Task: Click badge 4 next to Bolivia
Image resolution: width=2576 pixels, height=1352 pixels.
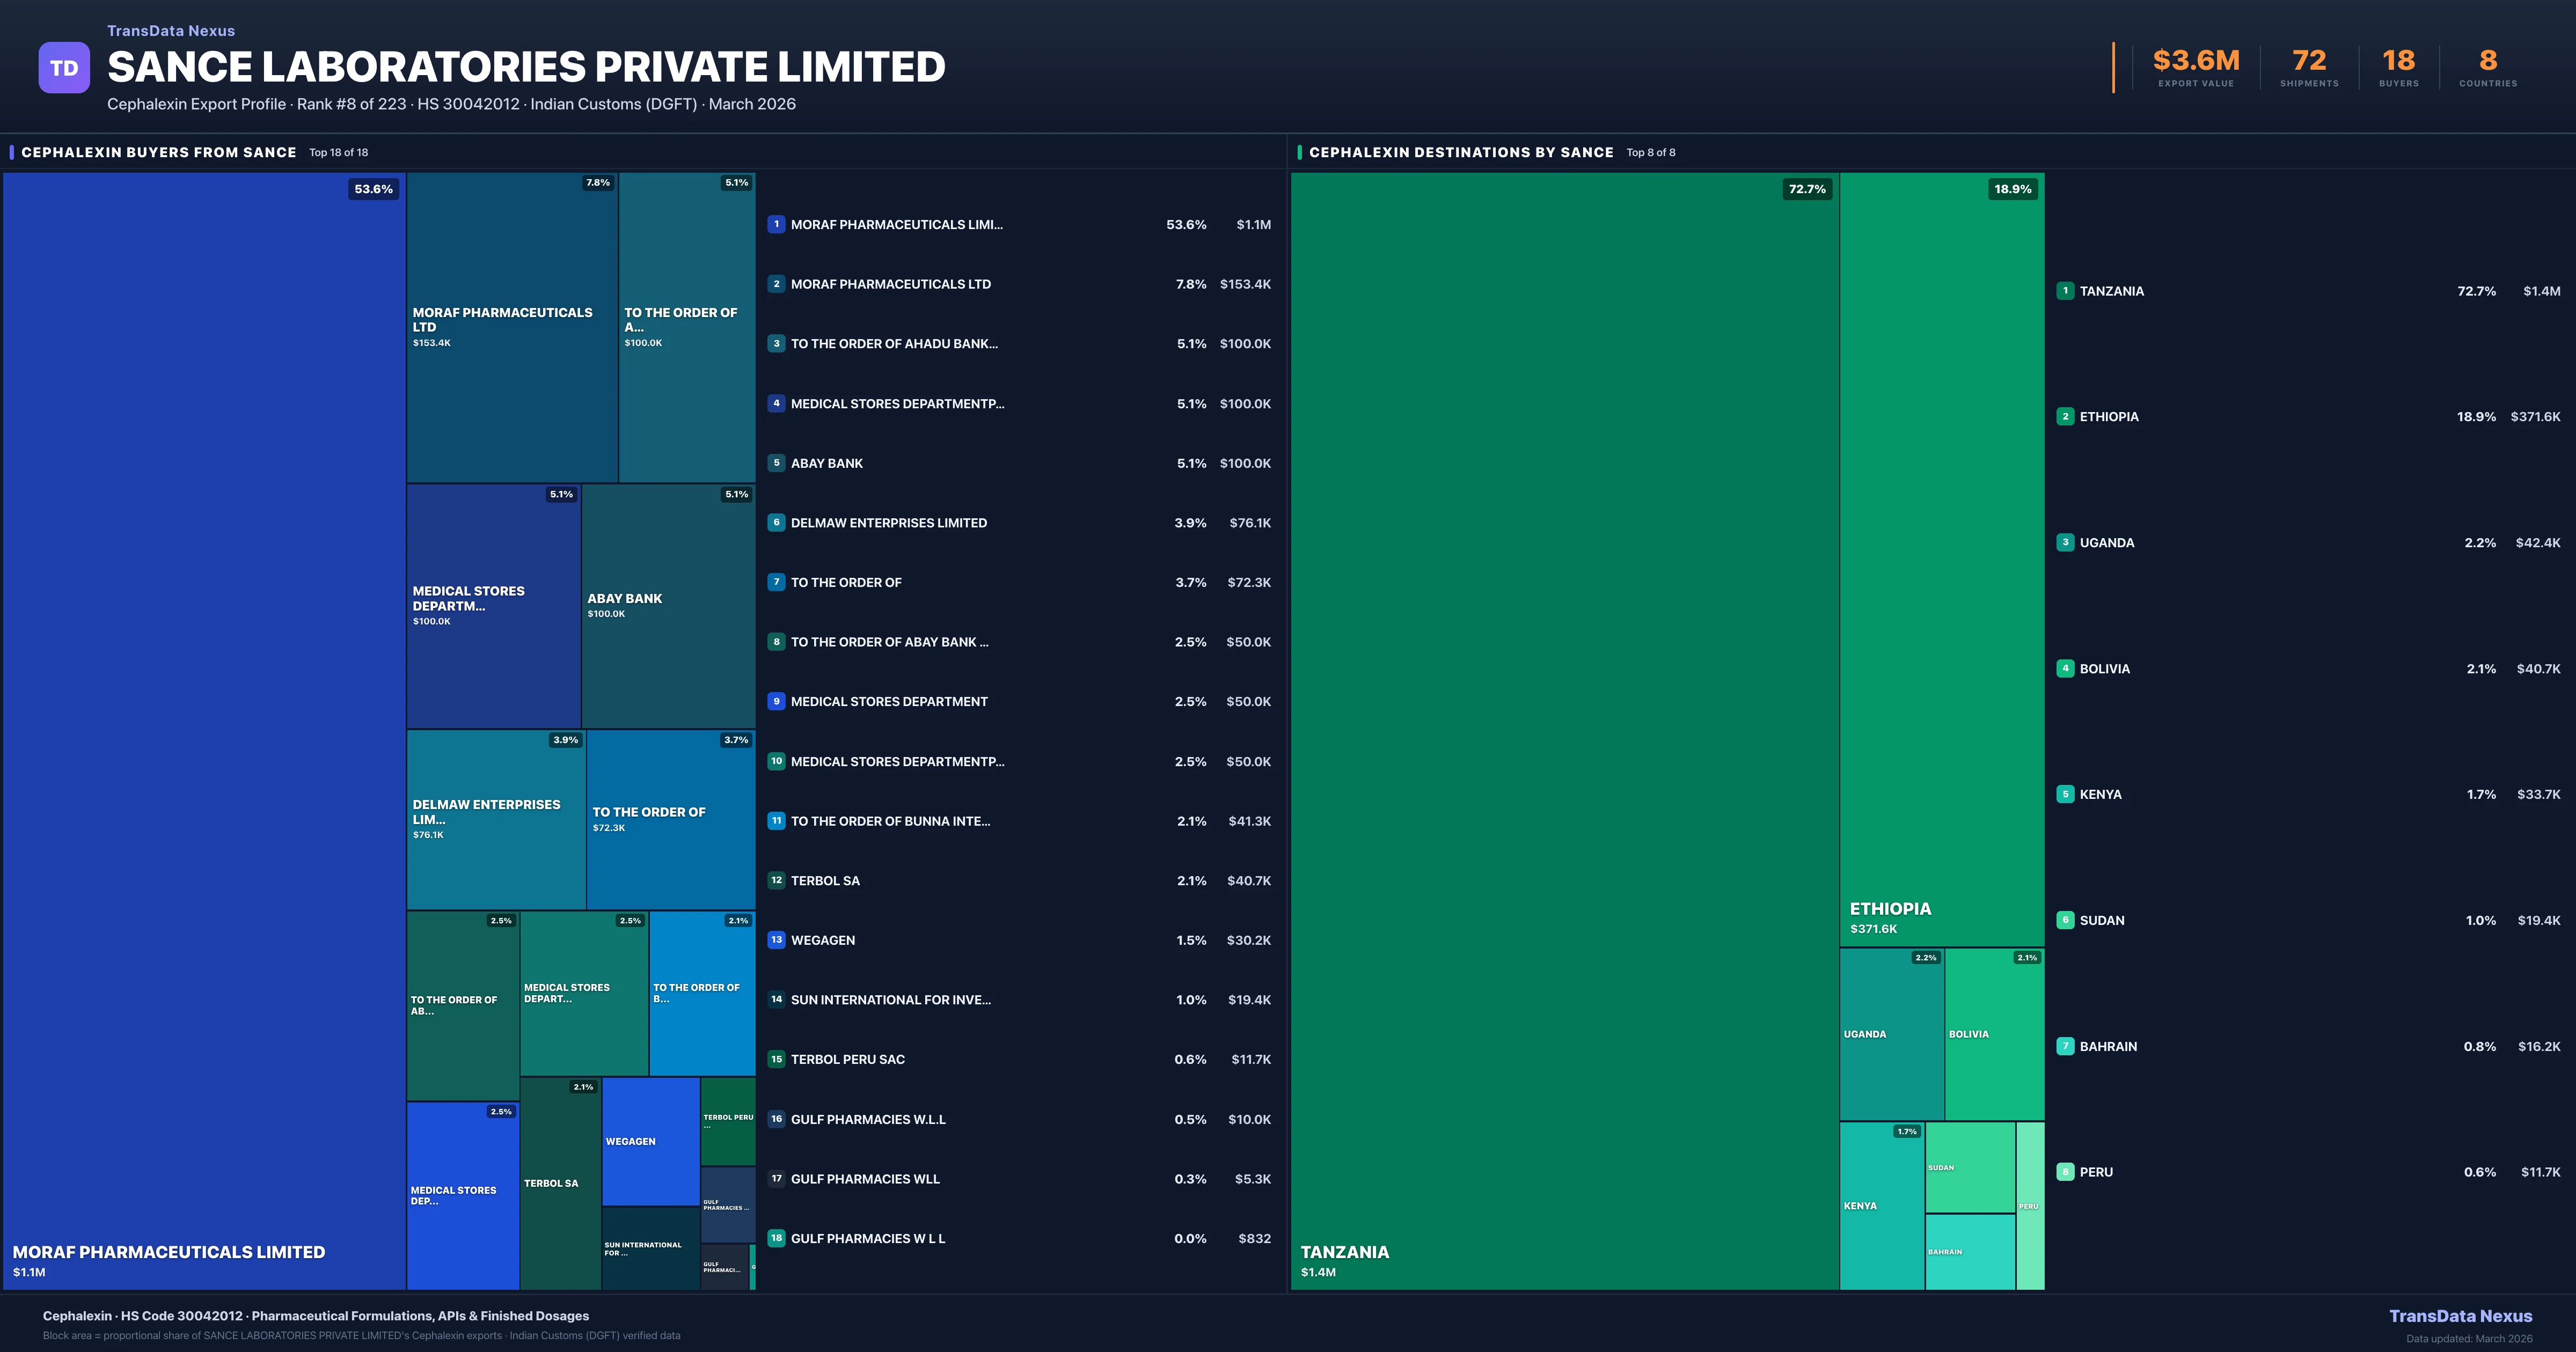Action: [x=2065, y=668]
